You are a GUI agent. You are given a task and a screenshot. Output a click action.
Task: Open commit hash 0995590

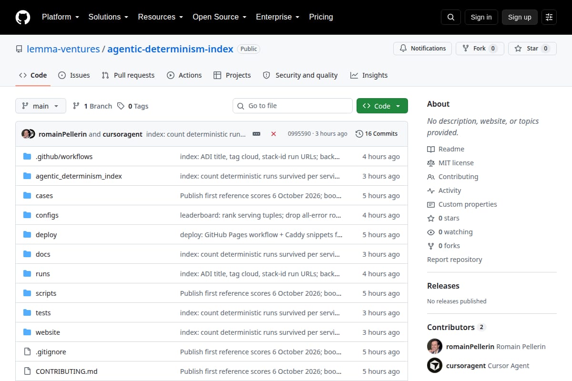(299, 134)
